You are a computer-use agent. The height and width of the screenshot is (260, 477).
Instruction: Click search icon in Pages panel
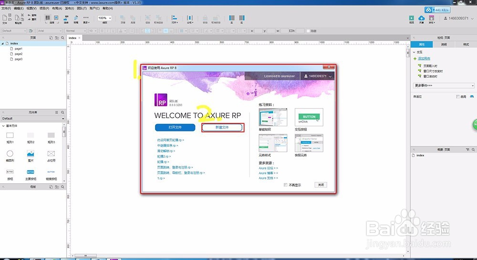pos(62,38)
